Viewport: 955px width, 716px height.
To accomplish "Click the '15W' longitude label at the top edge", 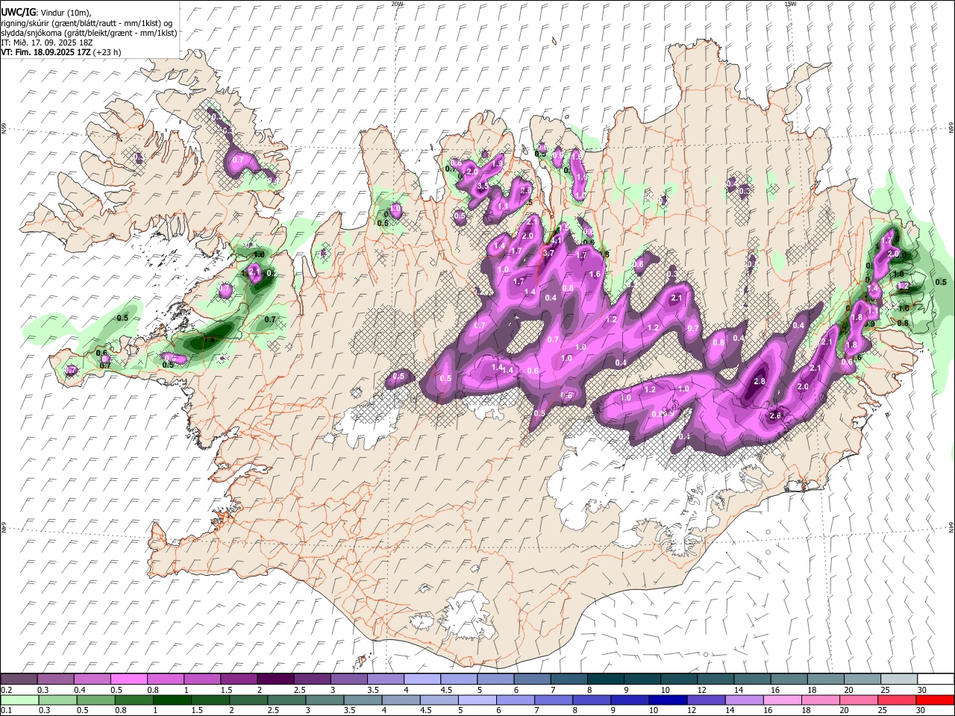I will (790, 4).
